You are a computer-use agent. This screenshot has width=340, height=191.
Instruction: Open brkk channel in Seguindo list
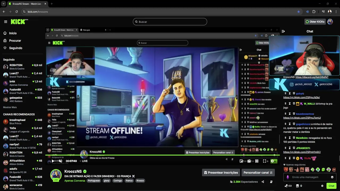22,83
